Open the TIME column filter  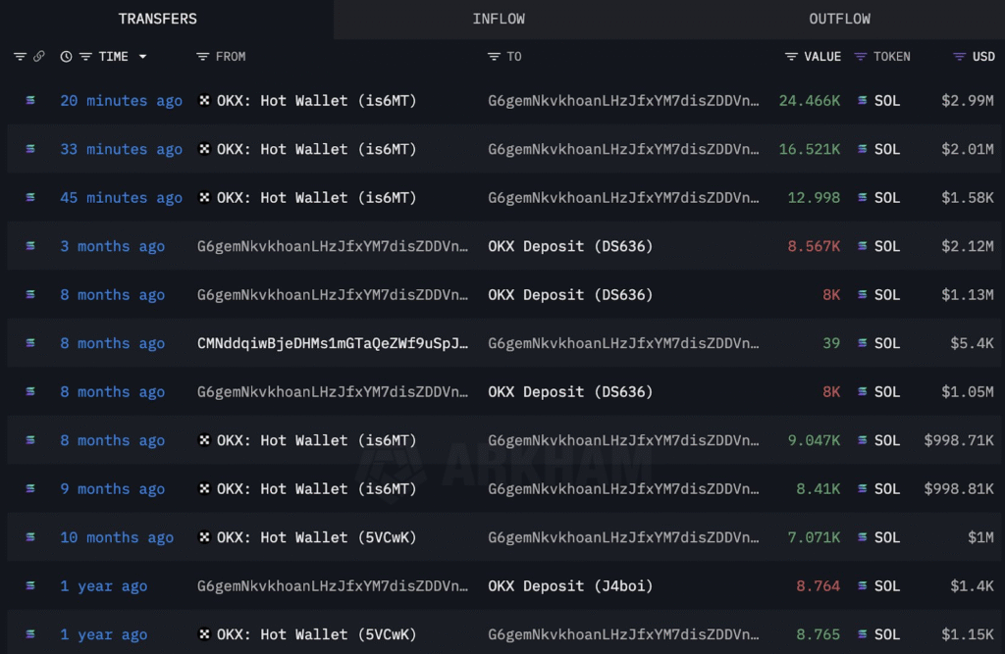pyautogui.click(x=85, y=57)
